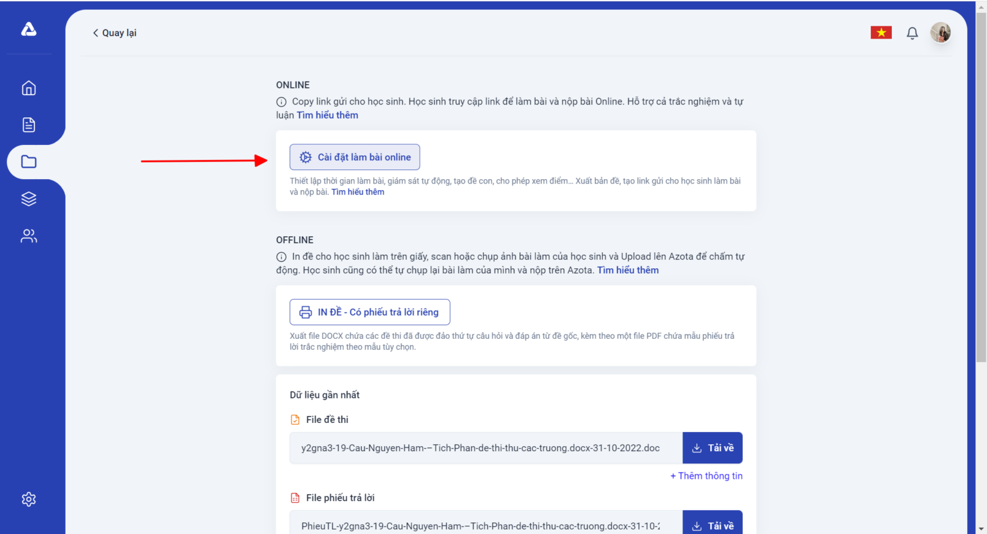
Task: Click the IN ĐỀ - Có phiếu trả lời riêng button
Action: (x=369, y=312)
